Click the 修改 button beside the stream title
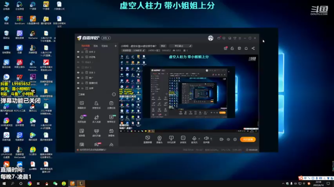Viewport: 334px width, 187px height. click(163, 46)
